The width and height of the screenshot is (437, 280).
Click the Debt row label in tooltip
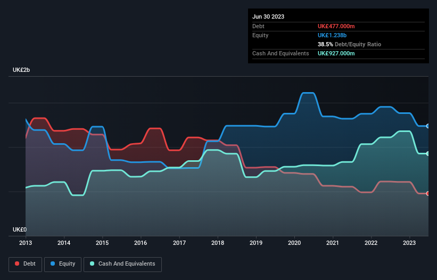(x=258, y=26)
